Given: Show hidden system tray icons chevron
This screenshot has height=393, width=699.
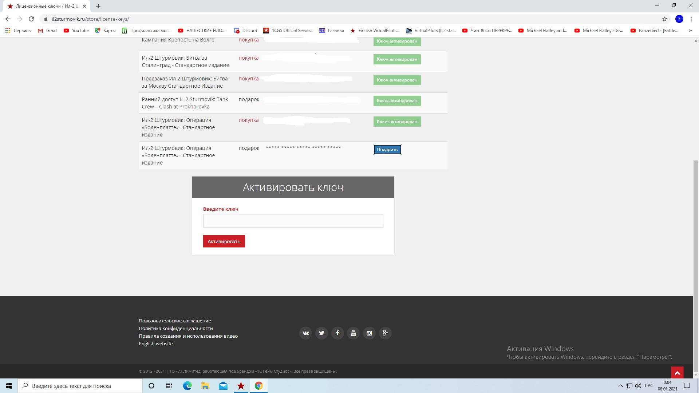Looking at the screenshot, I should pyautogui.click(x=620, y=386).
